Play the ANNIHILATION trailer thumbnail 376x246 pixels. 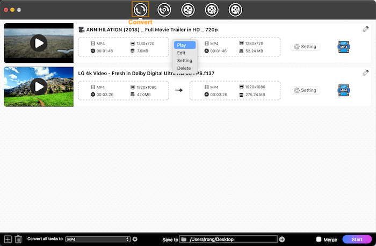tap(38, 43)
